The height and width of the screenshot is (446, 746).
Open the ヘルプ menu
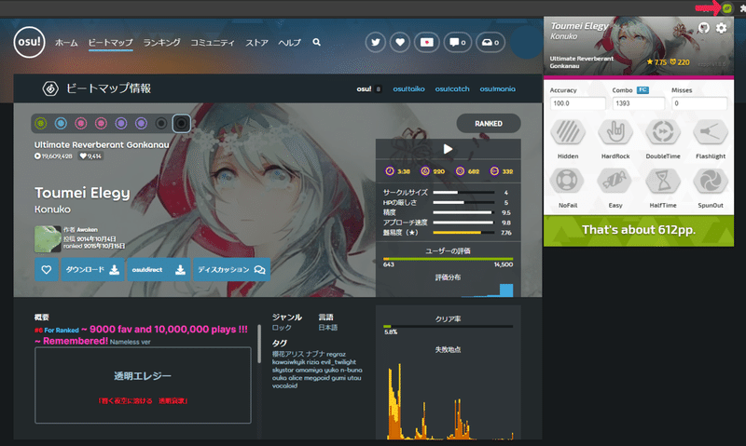[290, 42]
